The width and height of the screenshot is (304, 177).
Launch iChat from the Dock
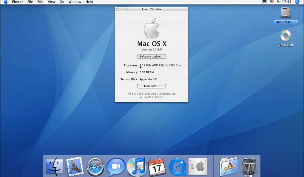coord(116,167)
